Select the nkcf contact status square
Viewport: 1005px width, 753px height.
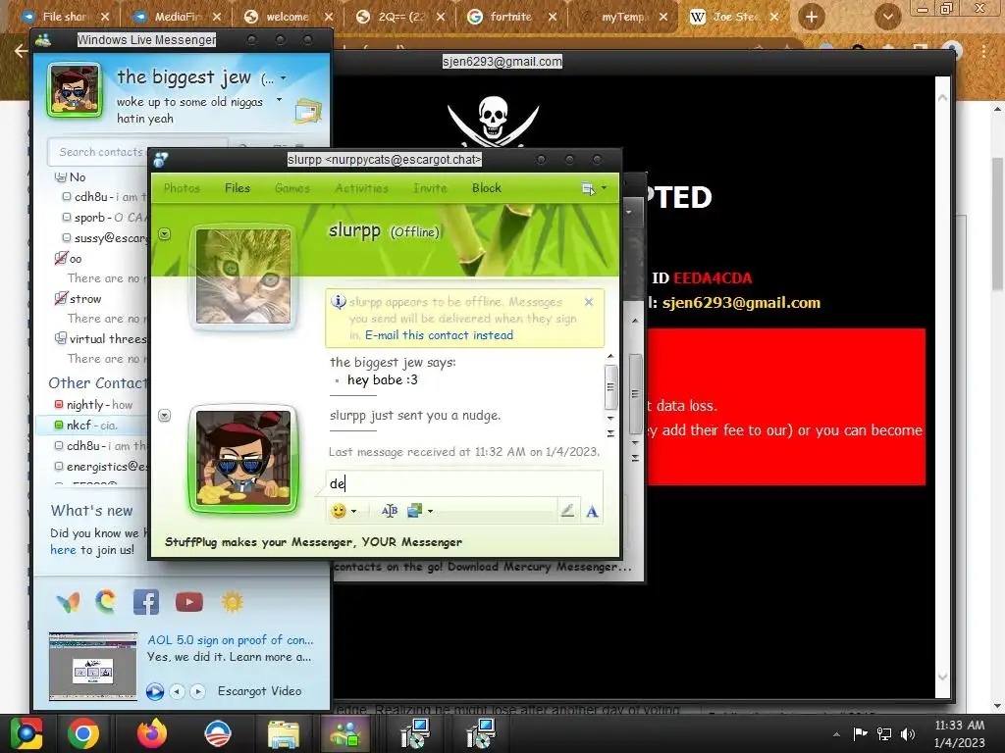pyautogui.click(x=59, y=426)
